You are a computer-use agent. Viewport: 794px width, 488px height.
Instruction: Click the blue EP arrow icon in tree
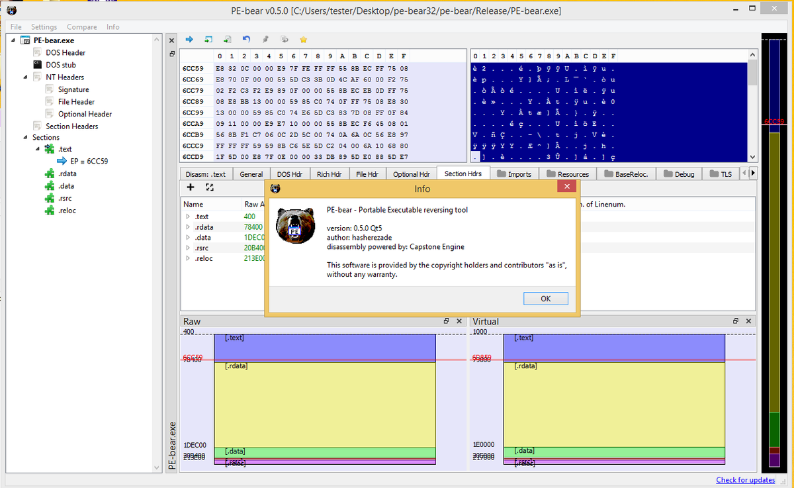point(62,161)
